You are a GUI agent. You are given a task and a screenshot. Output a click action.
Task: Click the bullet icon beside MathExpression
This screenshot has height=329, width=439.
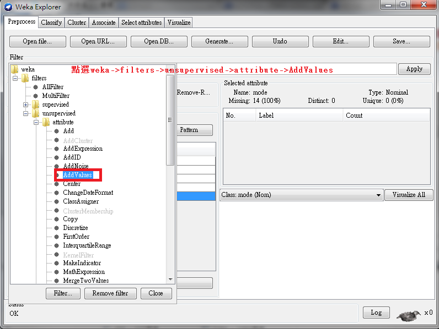click(57, 272)
